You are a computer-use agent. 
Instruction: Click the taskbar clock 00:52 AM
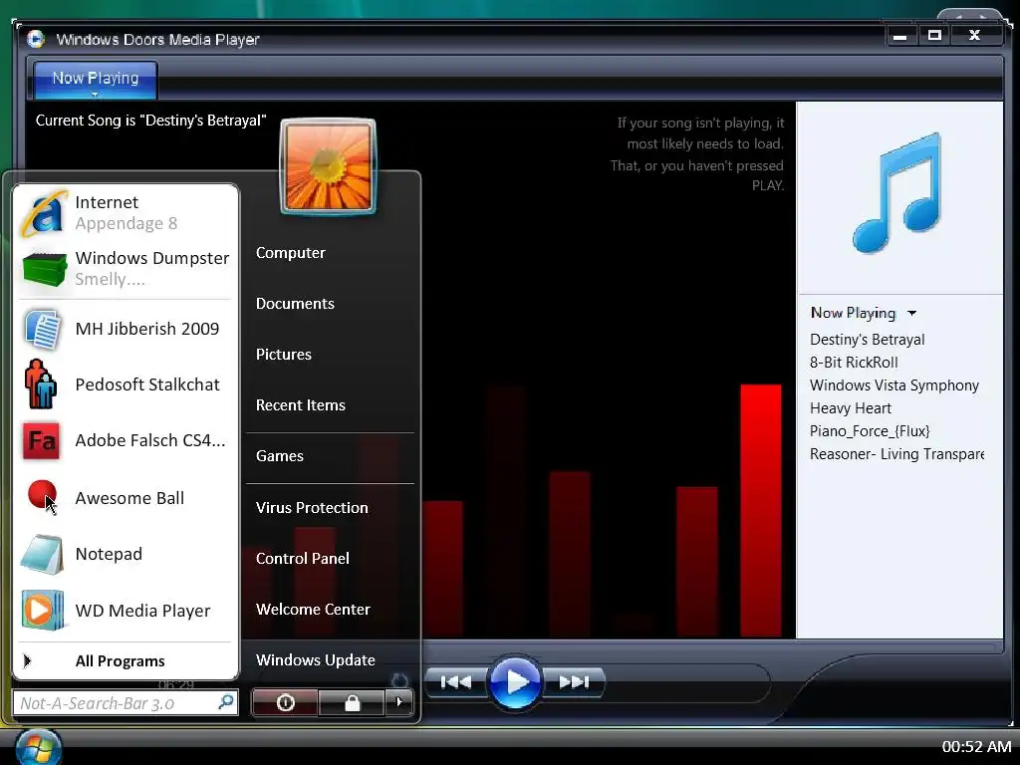pos(976,747)
